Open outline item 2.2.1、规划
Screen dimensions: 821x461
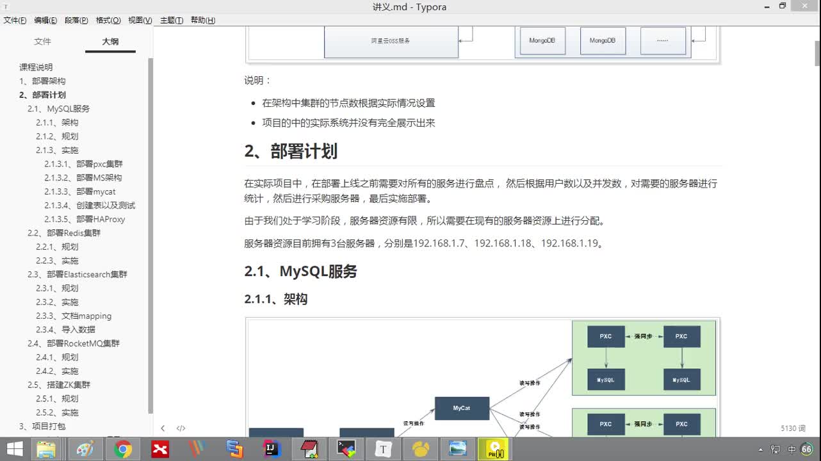click(57, 247)
